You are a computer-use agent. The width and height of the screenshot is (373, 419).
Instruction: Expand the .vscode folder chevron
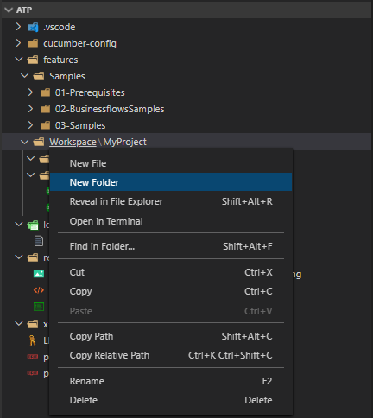(18, 27)
